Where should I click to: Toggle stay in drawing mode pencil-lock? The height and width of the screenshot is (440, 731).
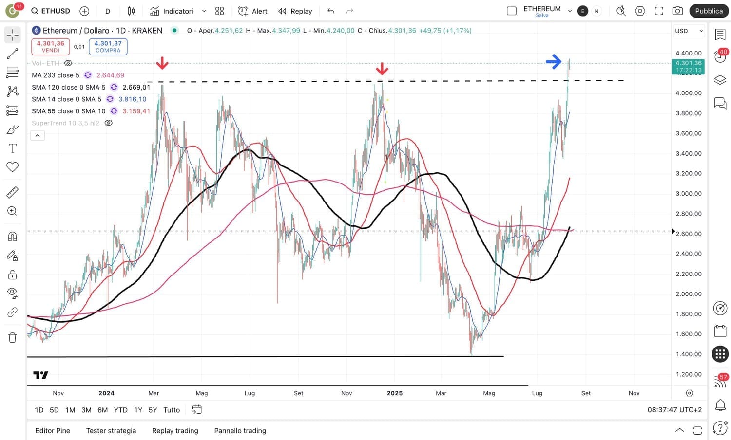coord(13,256)
